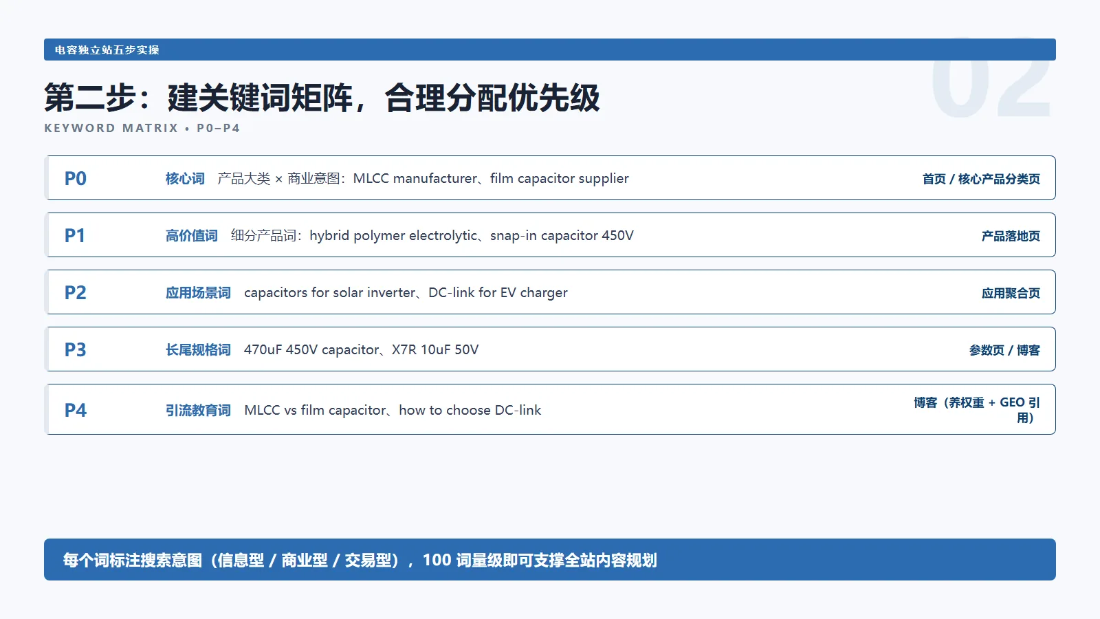Click the text MLCC manufacturer、film capacitor supplier
This screenshot has width=1100, height=619.
click(x=491, y=179)
